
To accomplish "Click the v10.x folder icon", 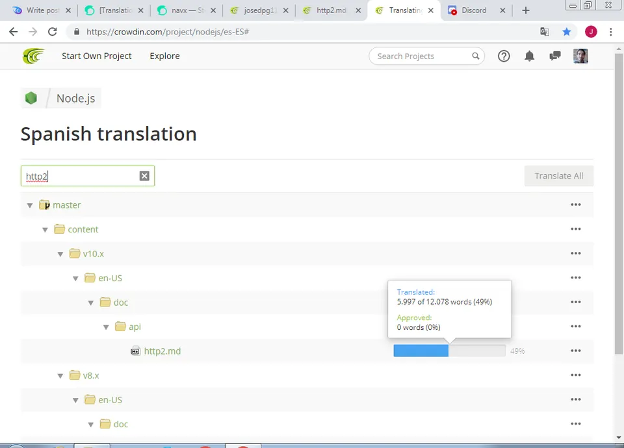I will click(x=74, y=253).
